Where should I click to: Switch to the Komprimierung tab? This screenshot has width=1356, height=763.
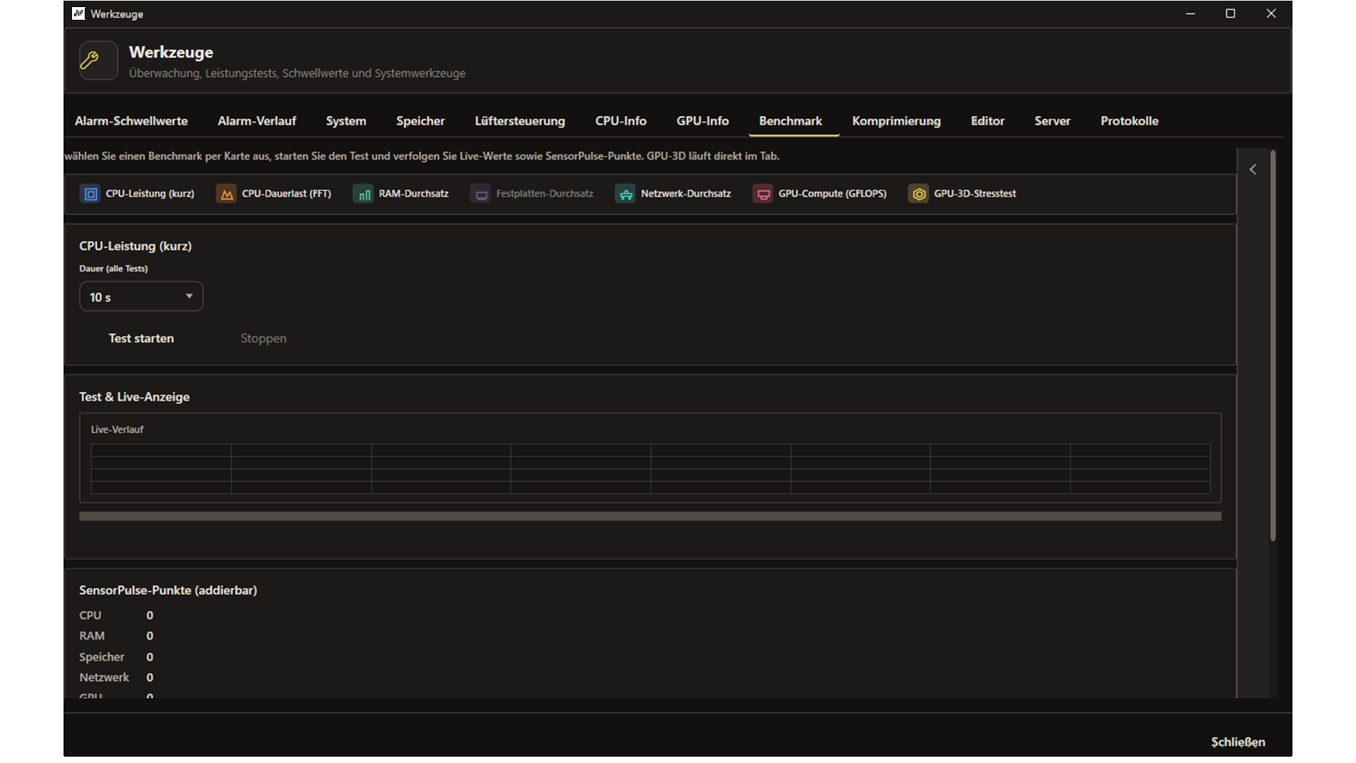(896, 121)
